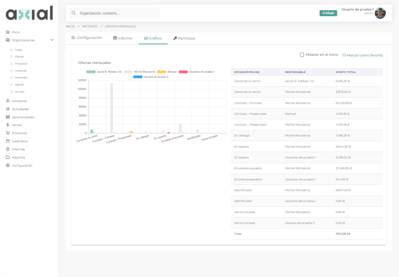The width and height of the screenshot is (399, 277).
Task: Click the Contactos person icon
Action: 8,101
